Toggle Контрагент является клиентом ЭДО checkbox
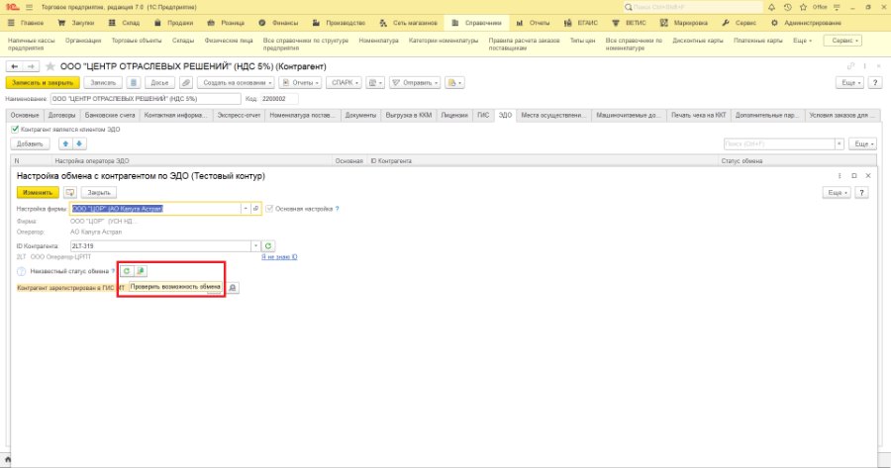This screenshot has height=468, width=891. click(x=15, y=130)
